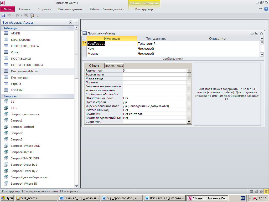Image resolution: width=269 pixels, height=202 pixels.
Task: Open navigation pane menu next to Все объекты Access
Action: pyautogui.click(x=70, y=22)
